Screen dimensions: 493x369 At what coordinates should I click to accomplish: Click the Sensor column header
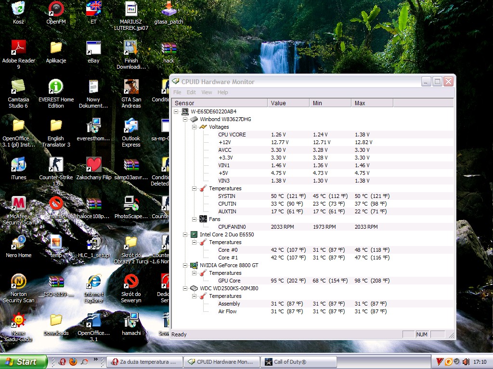pos(220,103)
